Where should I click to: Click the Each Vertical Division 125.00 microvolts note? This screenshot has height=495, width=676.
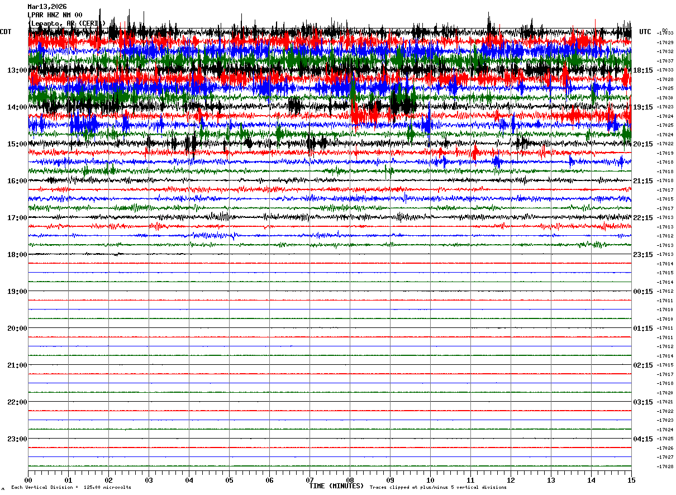click(72, 488)
